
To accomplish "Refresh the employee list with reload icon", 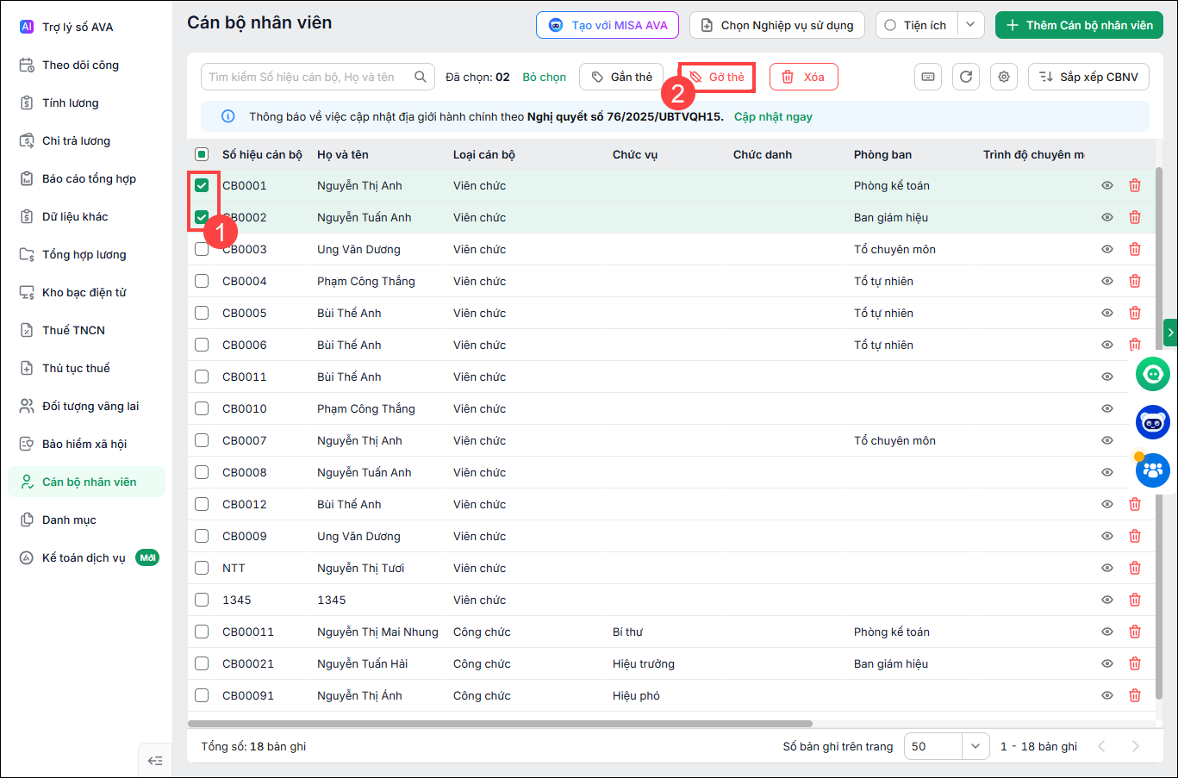I will [966, 77].
